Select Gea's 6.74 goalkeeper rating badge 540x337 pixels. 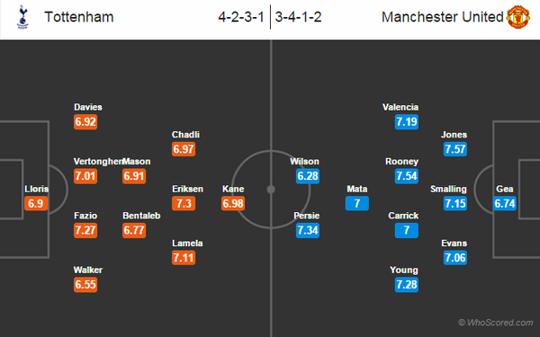(505, 203)
